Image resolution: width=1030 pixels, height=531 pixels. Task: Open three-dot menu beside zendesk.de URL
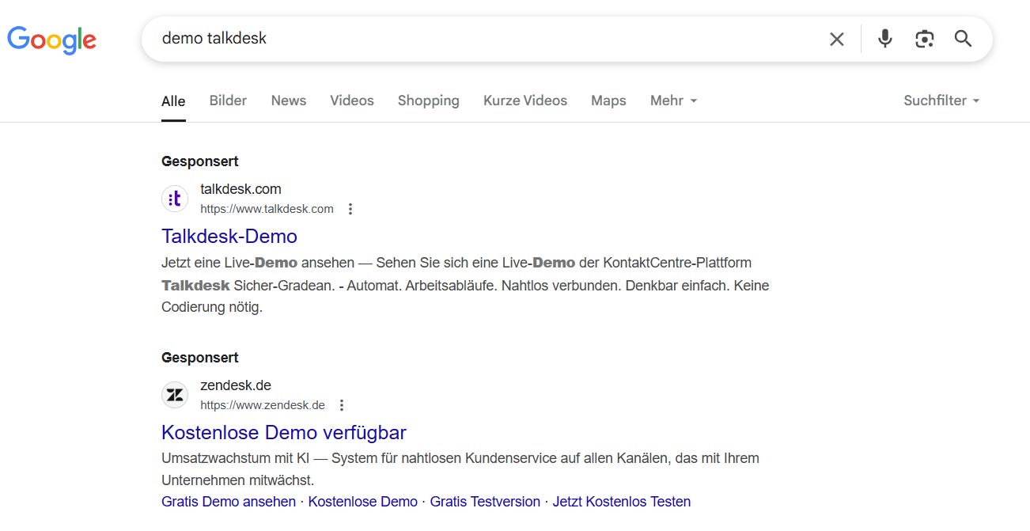click(342, 405)
